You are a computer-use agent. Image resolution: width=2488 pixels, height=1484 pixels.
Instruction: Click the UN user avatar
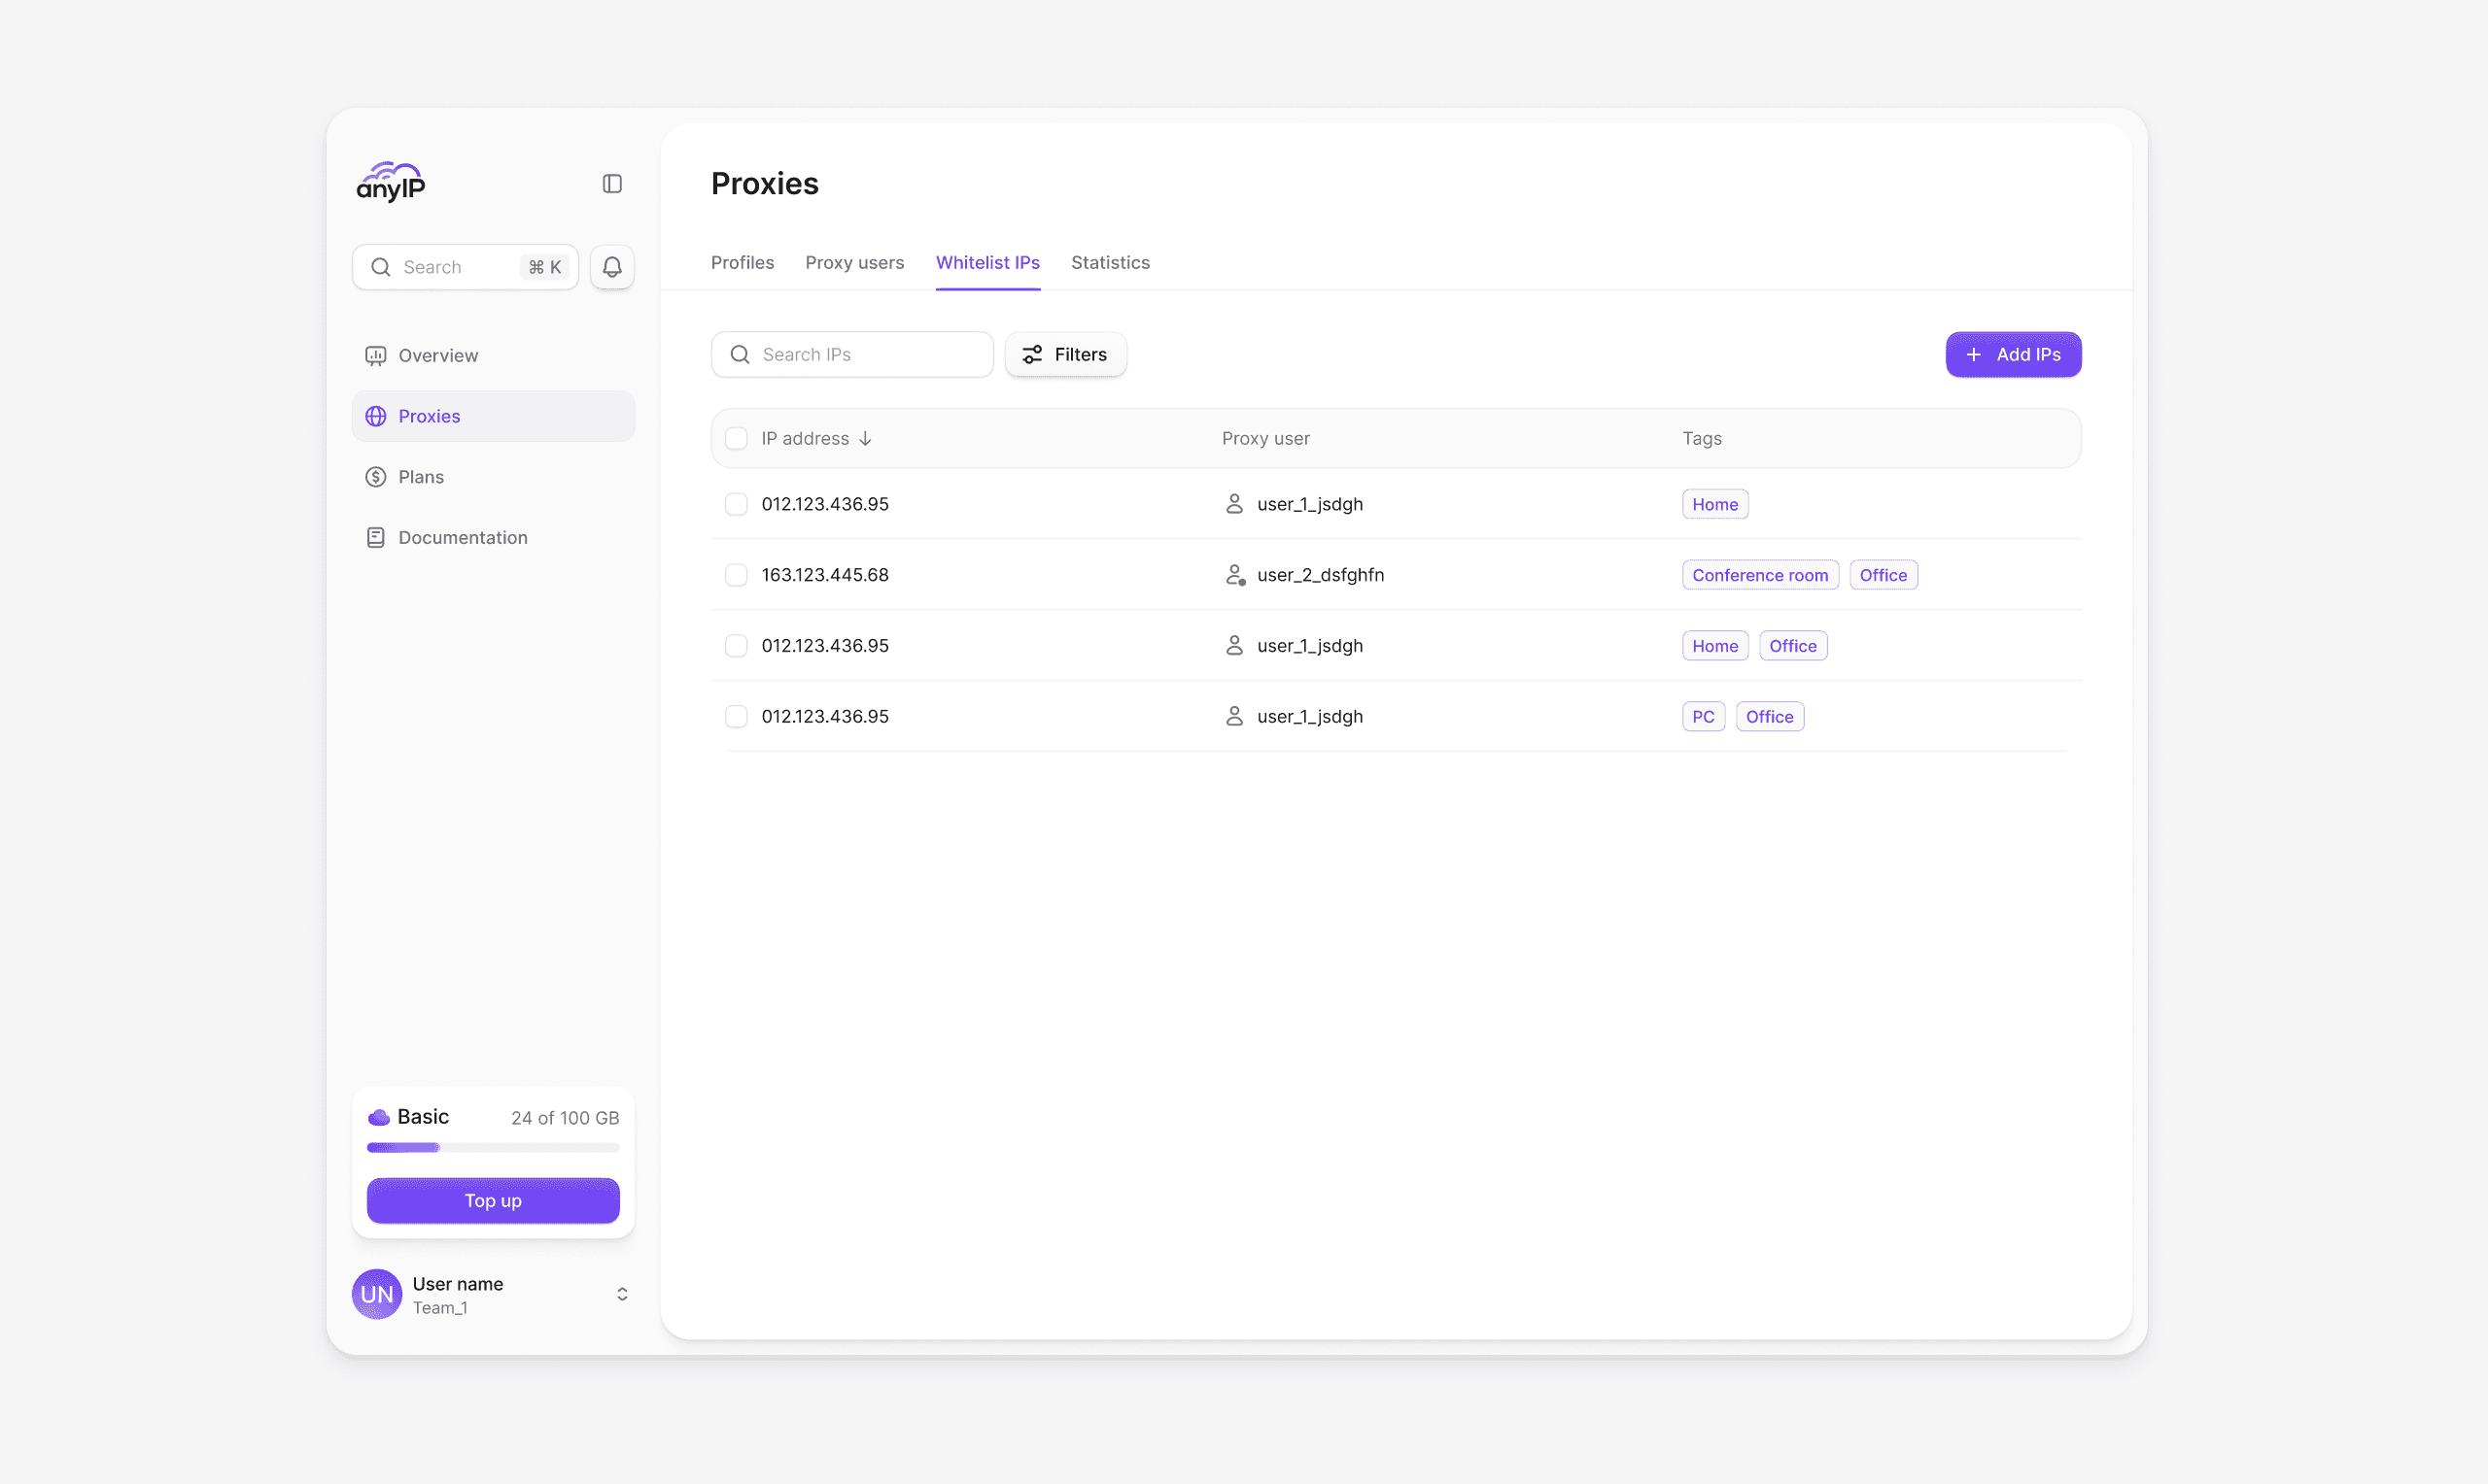click(x=377, y=1294)
